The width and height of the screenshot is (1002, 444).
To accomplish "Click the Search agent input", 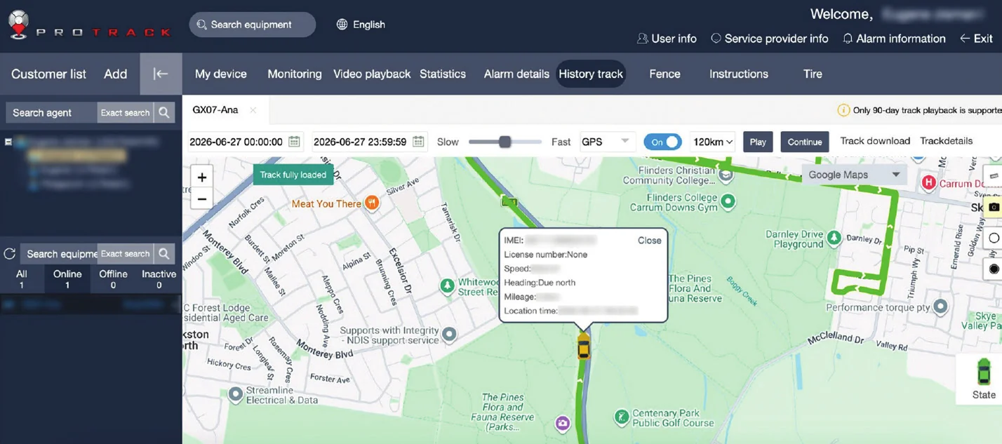I will (x=52, y=112).
